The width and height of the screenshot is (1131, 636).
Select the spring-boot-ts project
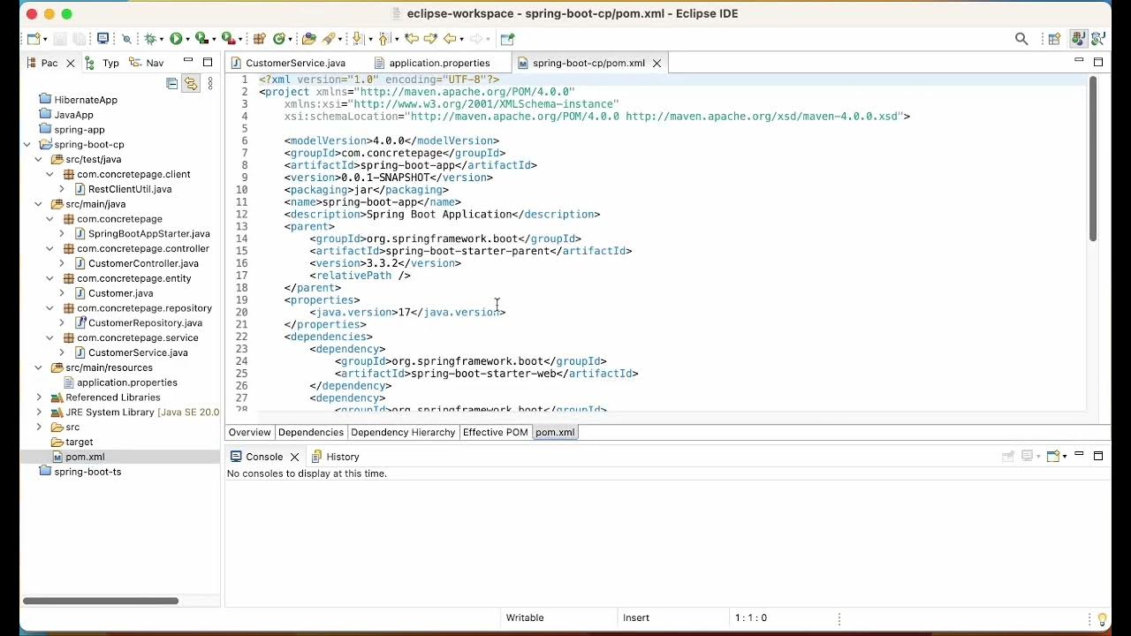(87, 472)
